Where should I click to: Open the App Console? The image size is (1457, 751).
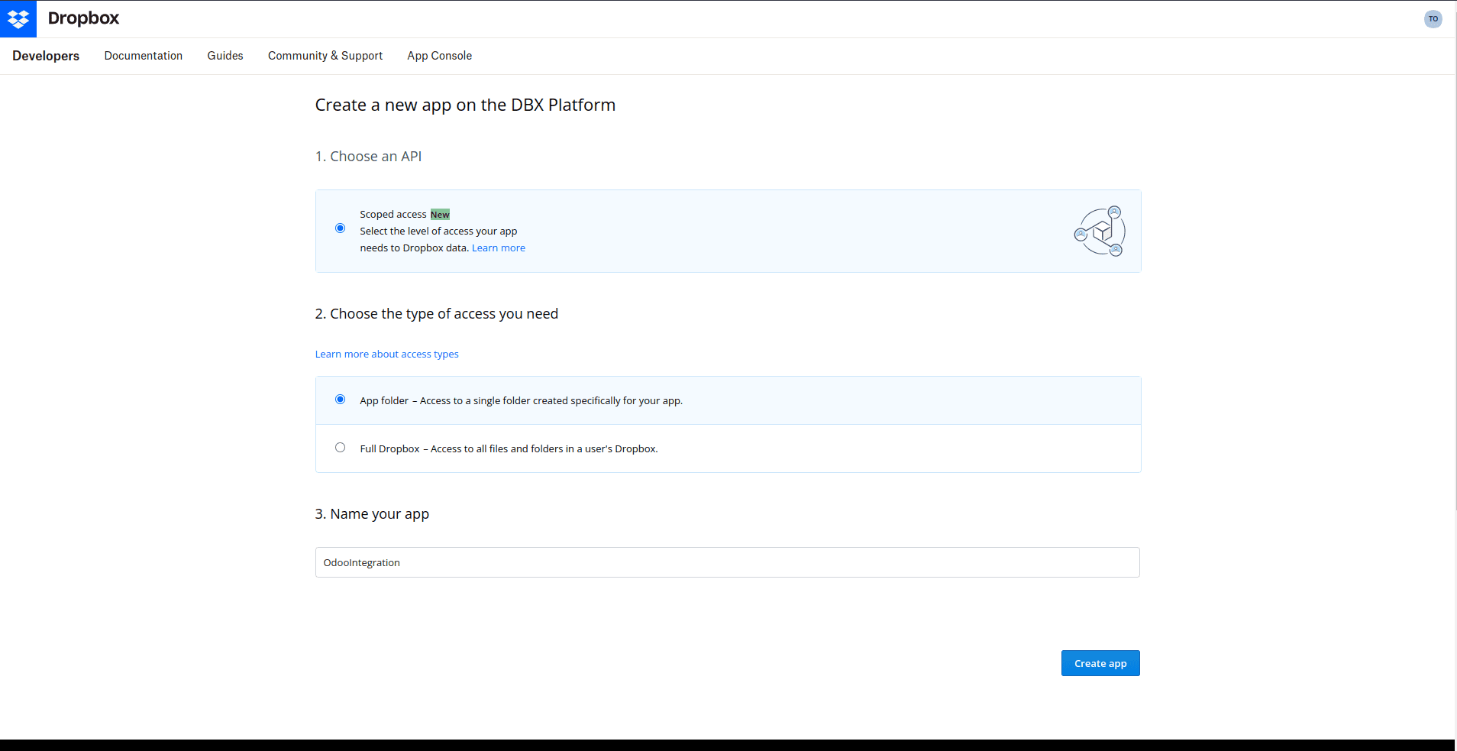tap(439, 55)
